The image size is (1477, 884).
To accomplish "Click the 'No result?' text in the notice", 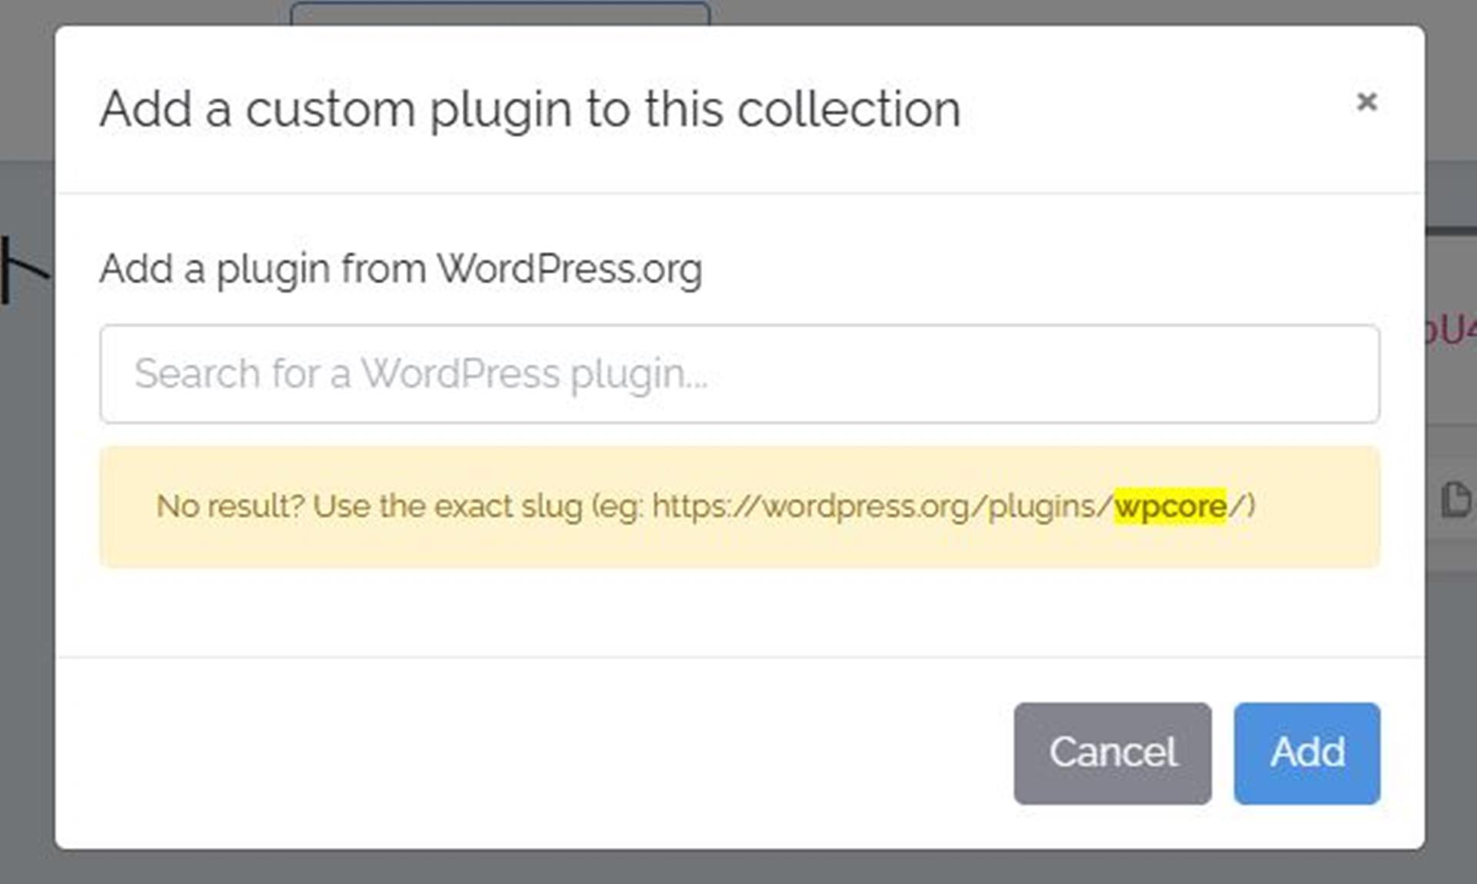I will click(231, 507).
